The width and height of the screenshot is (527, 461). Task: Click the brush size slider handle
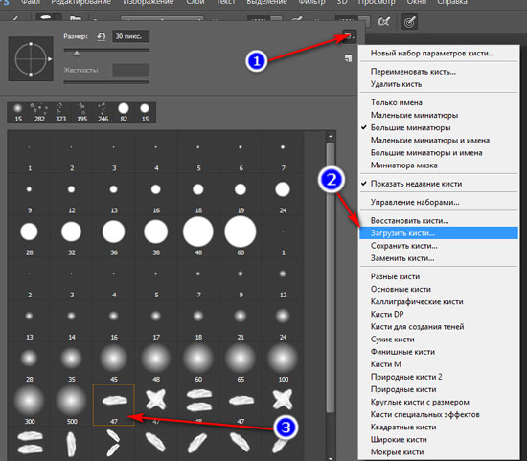coord(77,53)
